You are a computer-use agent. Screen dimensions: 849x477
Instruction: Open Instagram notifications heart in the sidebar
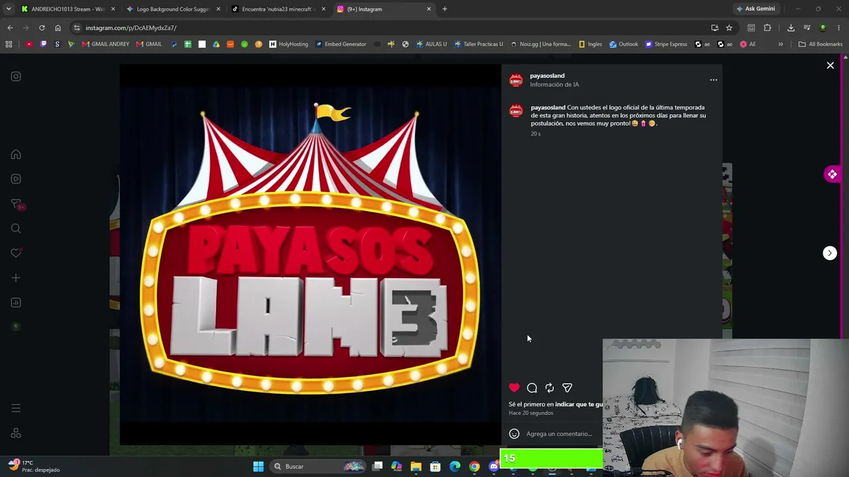16,253
